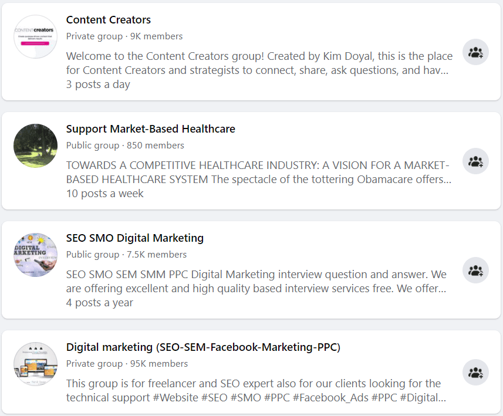Join the SEO SMO Digital Marketing group
This screenshot has height=416, width=503.
coord(475,270)
